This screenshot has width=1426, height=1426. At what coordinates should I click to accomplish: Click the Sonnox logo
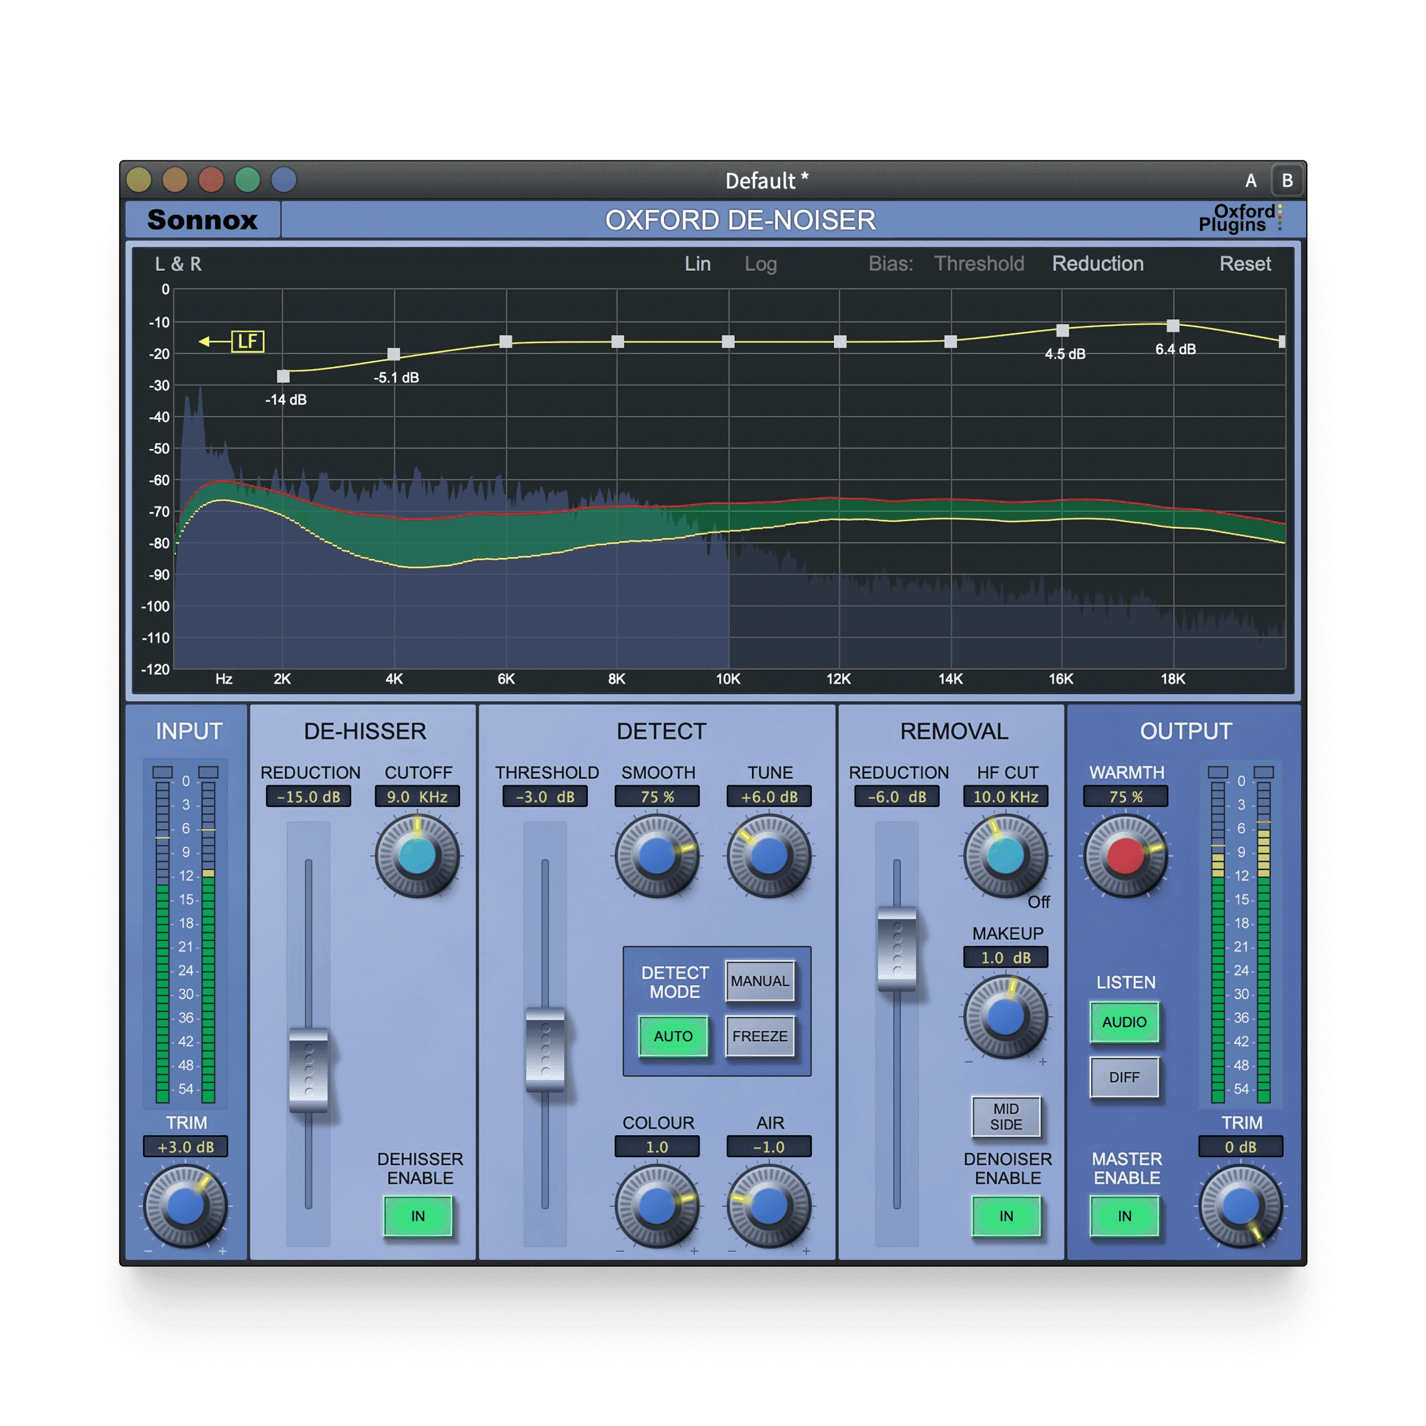tap(202, 219)
